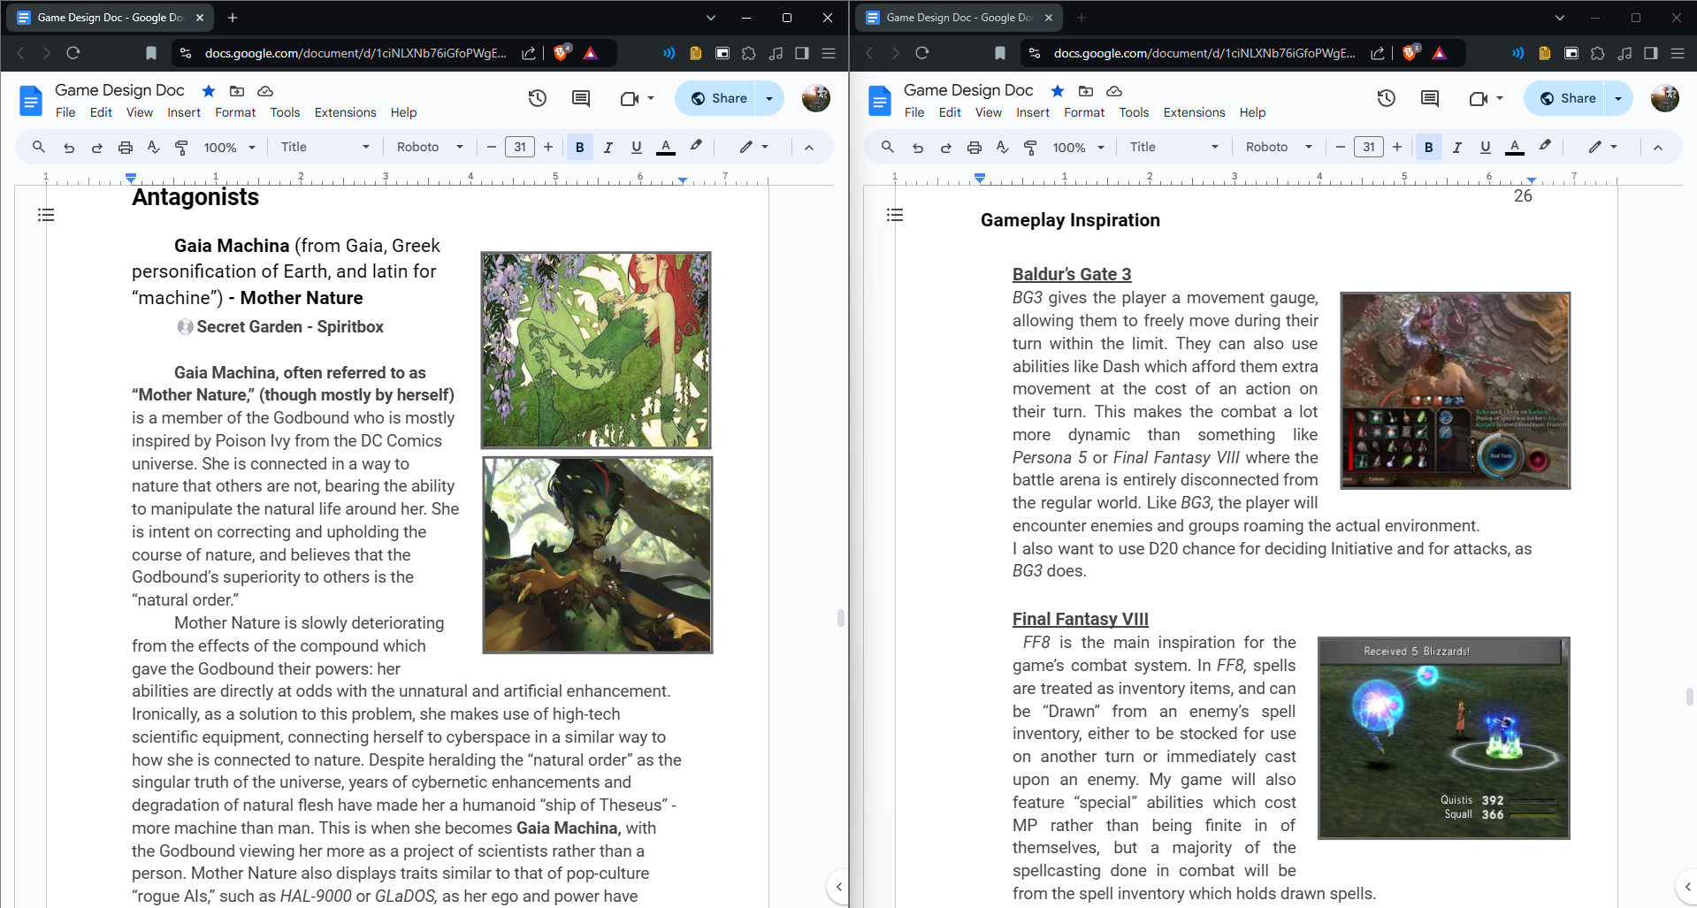Toggle Underline in right window toolbar
The image size is (1697, 908).
(x=1486, y=148)
